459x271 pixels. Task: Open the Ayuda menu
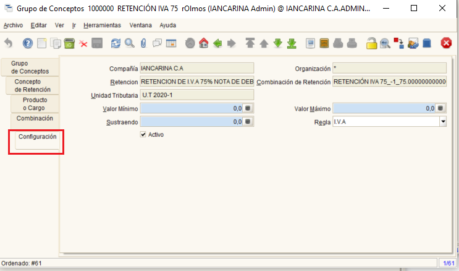coord(168,25)
